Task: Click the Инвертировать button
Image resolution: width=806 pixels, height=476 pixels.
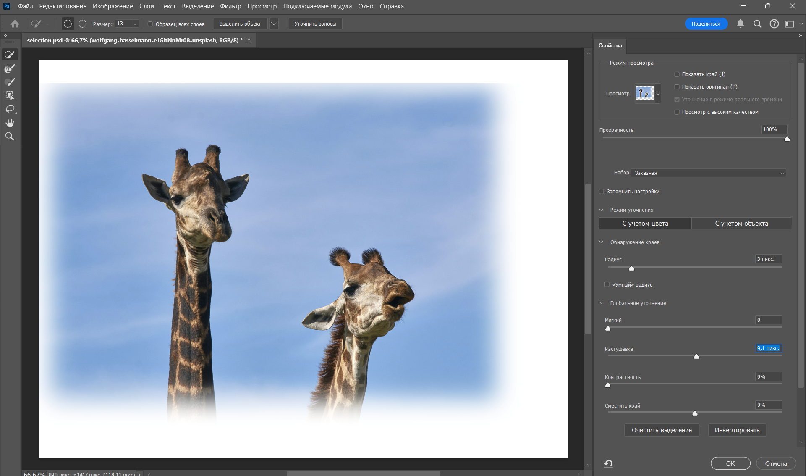Action: click(737, 430)
